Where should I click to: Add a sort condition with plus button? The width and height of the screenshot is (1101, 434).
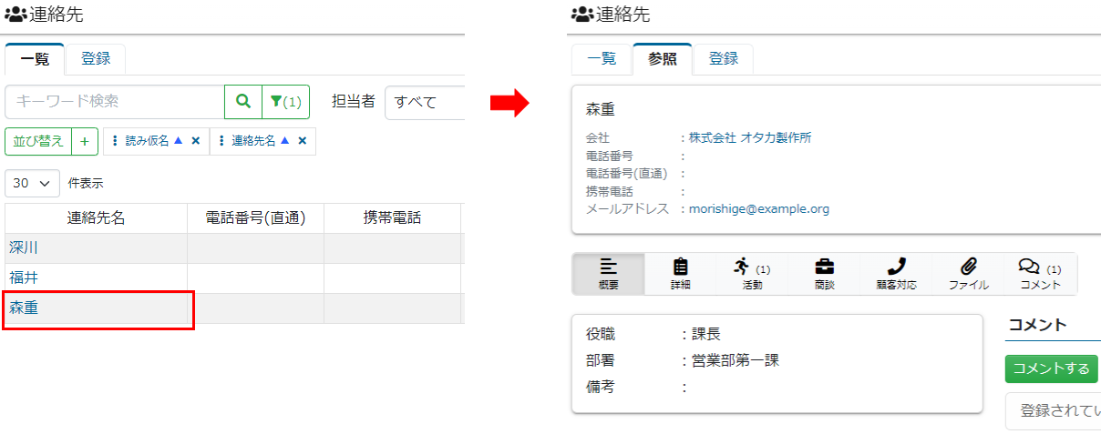[85, 141]
